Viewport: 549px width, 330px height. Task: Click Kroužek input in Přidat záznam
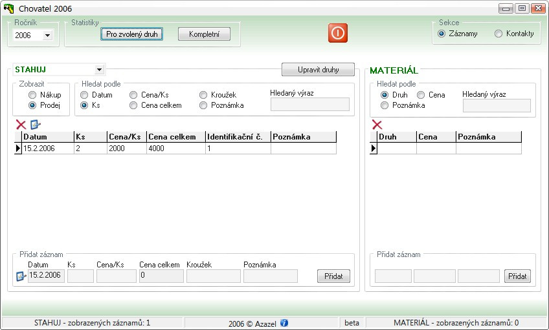[x=214, y=276]
